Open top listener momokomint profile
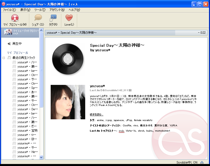This screenshot has height=166, width=210. [162, 131]
